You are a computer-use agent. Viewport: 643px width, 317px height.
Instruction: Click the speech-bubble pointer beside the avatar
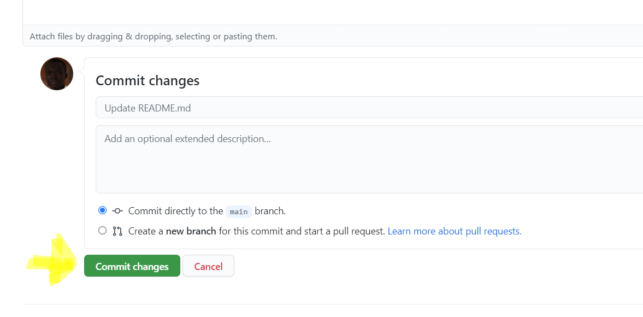(82, 69)
